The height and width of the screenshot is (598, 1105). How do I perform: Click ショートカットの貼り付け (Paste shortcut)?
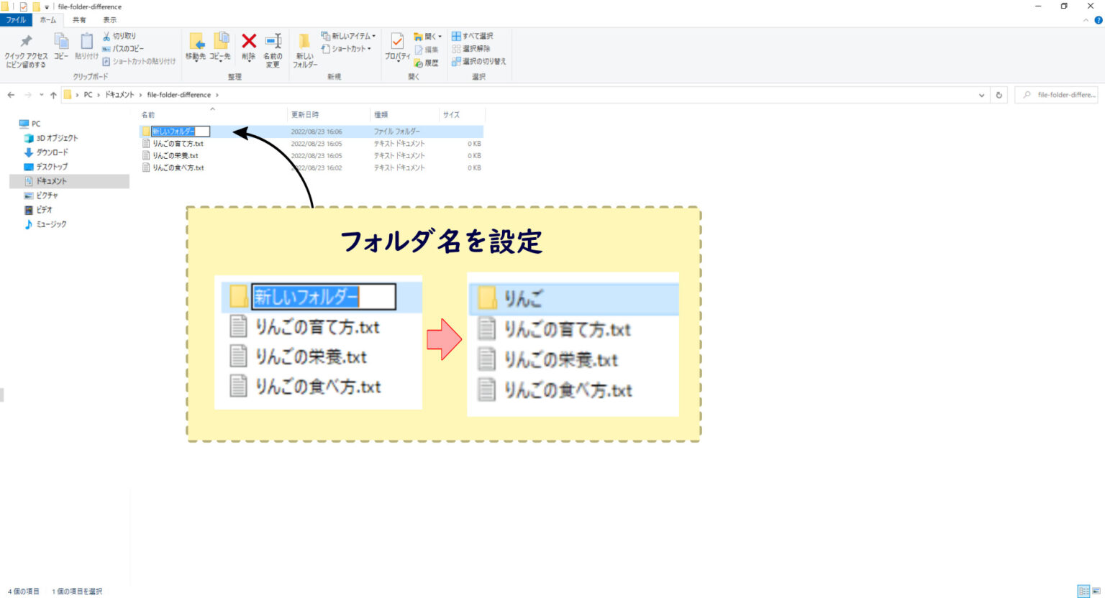point(139,62)
